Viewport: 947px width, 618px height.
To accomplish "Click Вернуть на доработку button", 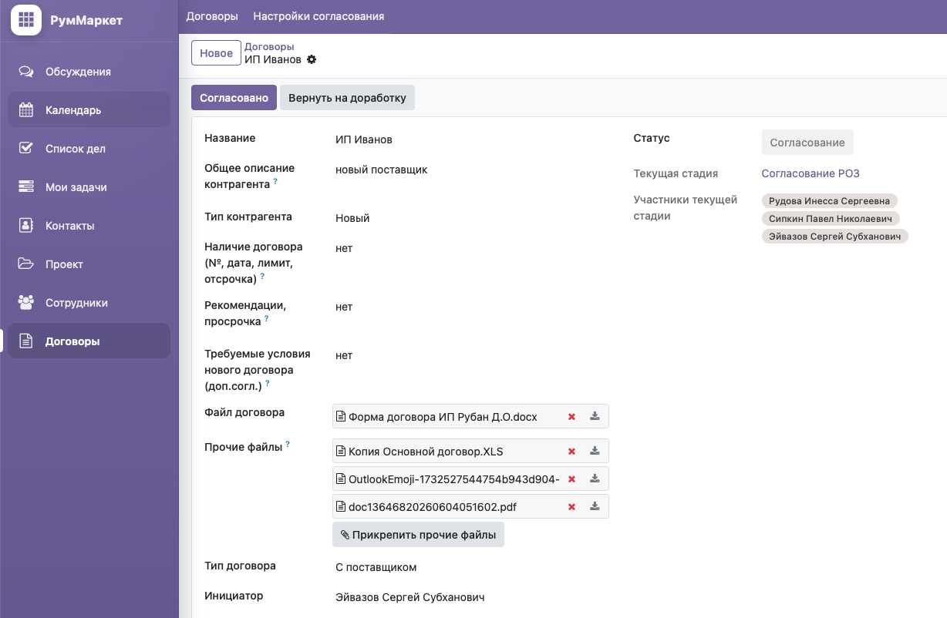I will click(x=347, y=98).
